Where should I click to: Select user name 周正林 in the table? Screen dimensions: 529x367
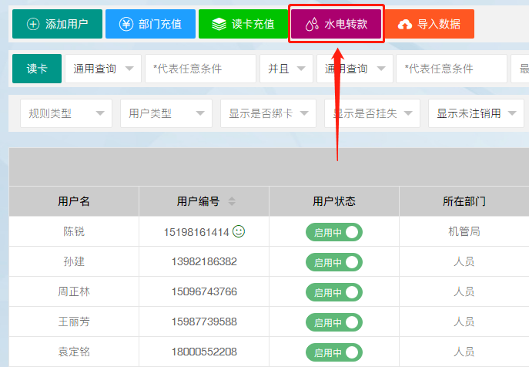(x=74, y=291)
